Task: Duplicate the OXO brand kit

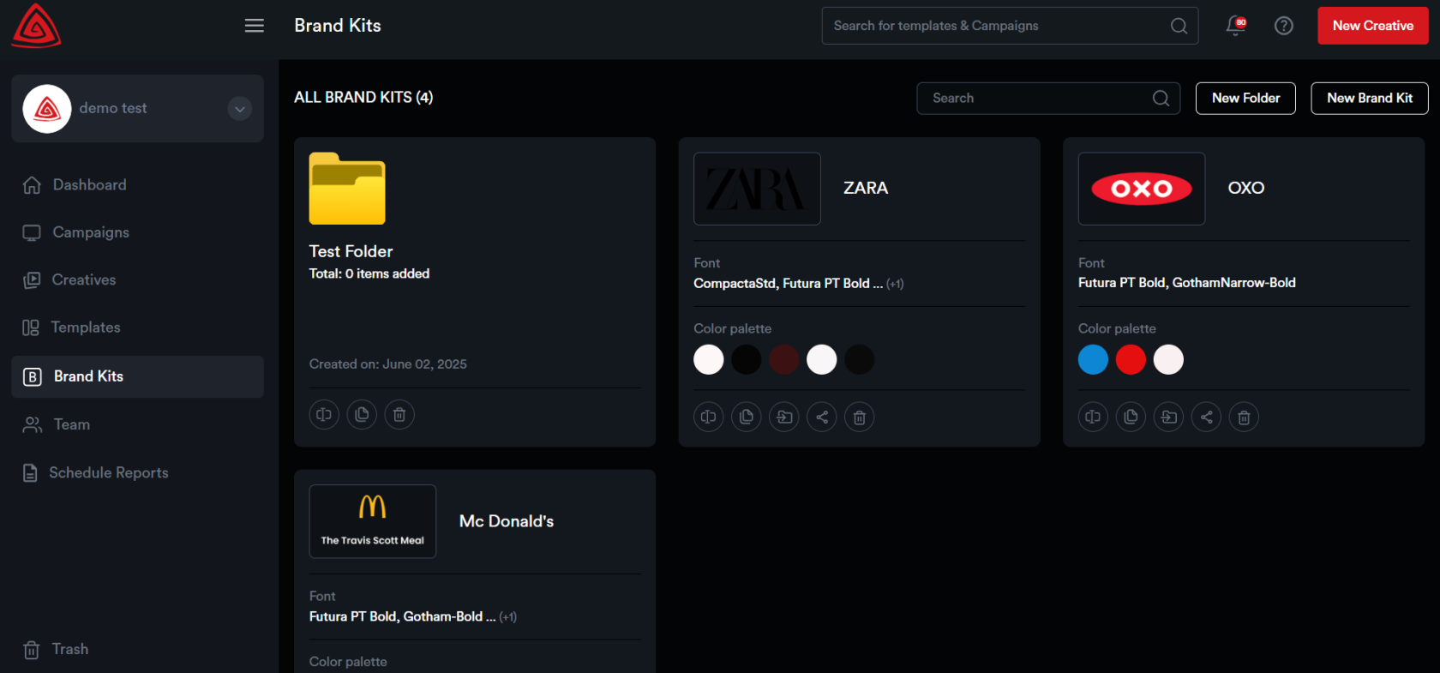Action: pyautogui.click(x=1131, y=418)
